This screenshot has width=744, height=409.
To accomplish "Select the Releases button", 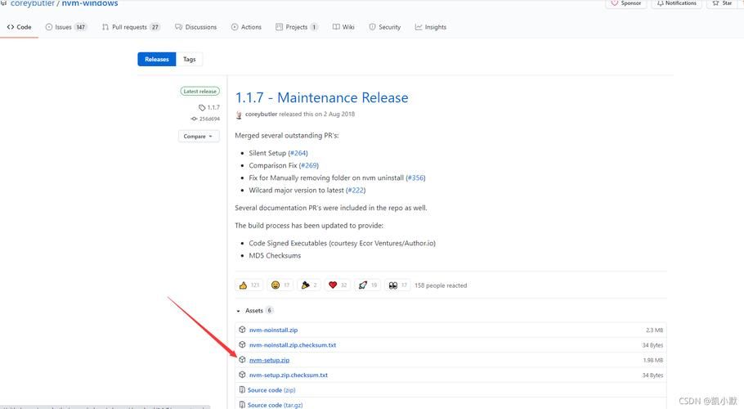I will point(157,60).
